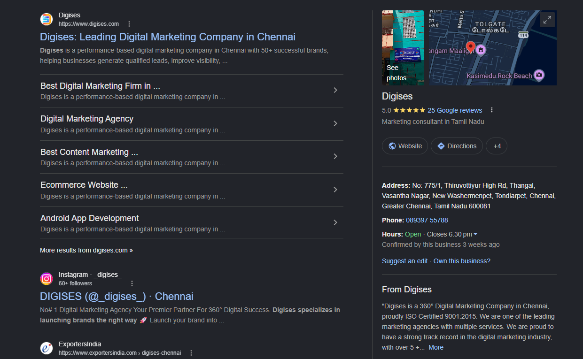The height and width of the screenshot is (359, 583).
Task: Click From Digises section heading
Action: tap(407, 290)
